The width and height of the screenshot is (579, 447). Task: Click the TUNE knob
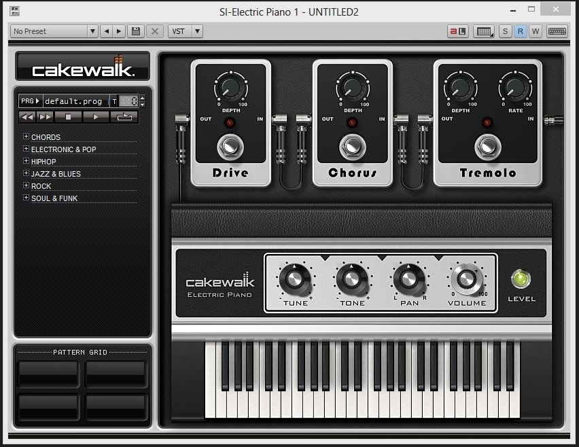295,279
